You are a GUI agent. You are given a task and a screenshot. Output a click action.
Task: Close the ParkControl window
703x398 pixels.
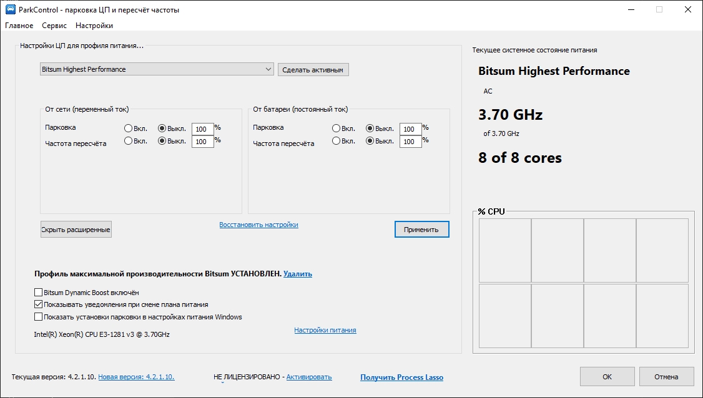click(x=688, y=9)
